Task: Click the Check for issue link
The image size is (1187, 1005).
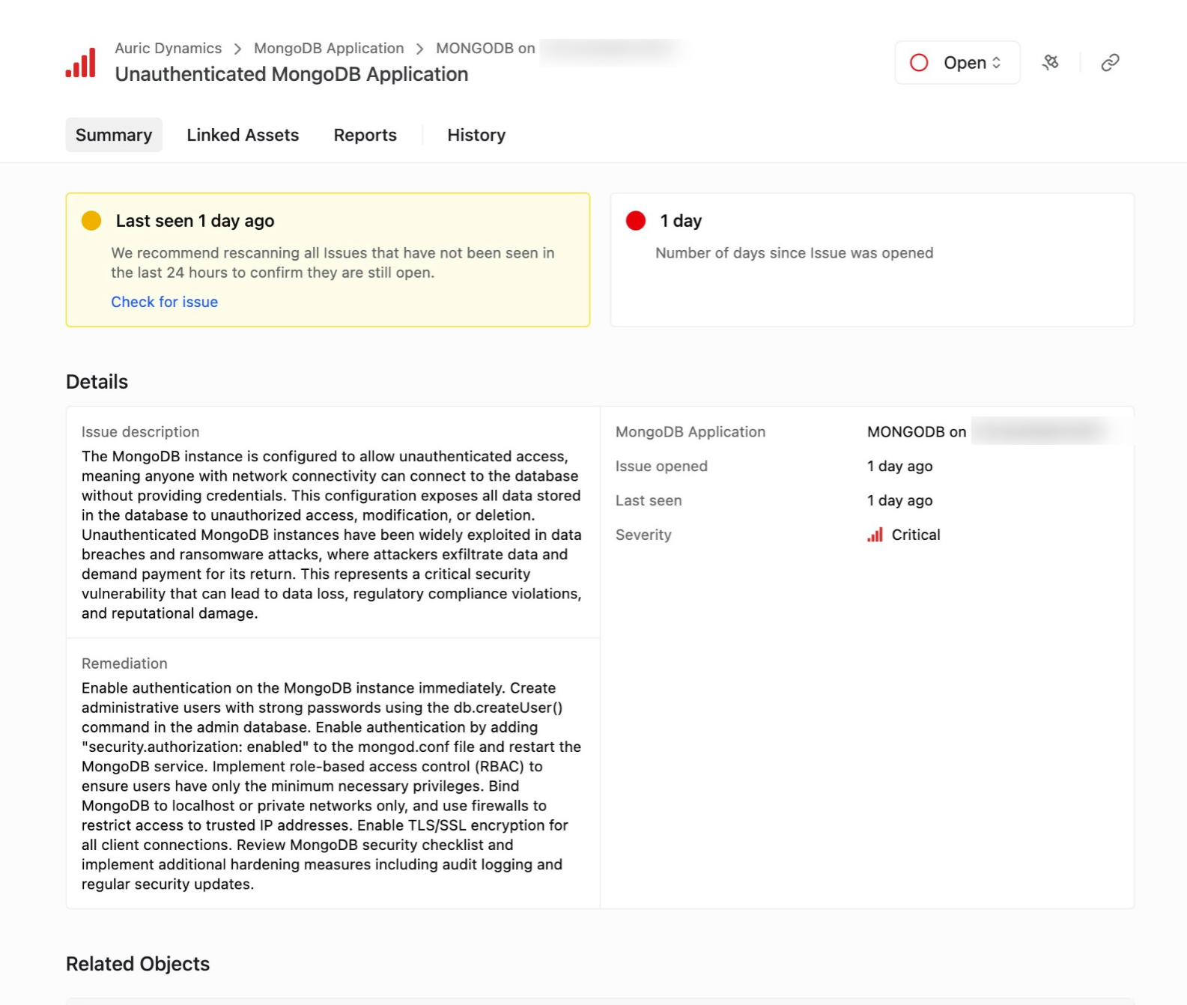Action: (165, 302)
